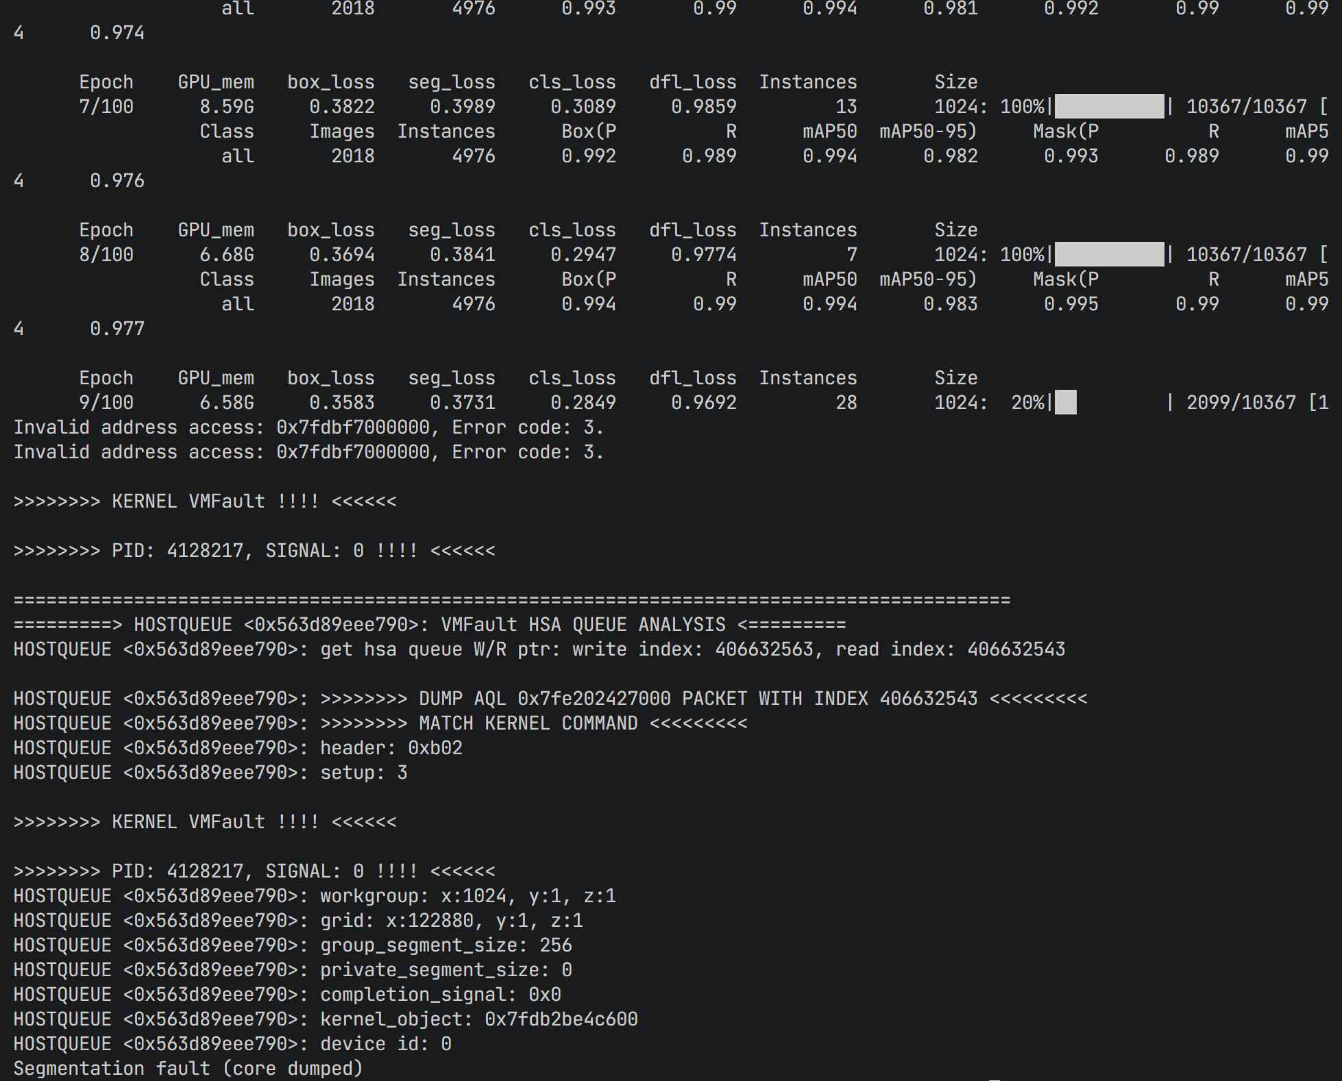Click the "completion_signal: 0x0" line
The height and width of the screenshot is (1081, 1342).
[x=287, y=995]
